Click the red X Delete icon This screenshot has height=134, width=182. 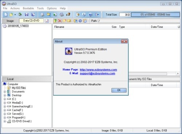click(x=60, y=21)
